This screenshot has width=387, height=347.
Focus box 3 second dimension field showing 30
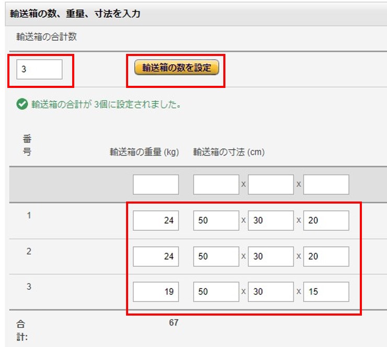click(271, 292)
